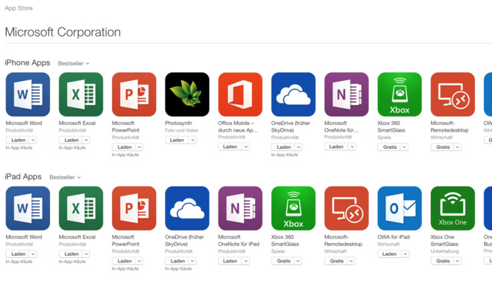This screenshot has height=290, width=492.
Task: Open the Xbox One SmartGlass icon
Action: tap(452, 208)
